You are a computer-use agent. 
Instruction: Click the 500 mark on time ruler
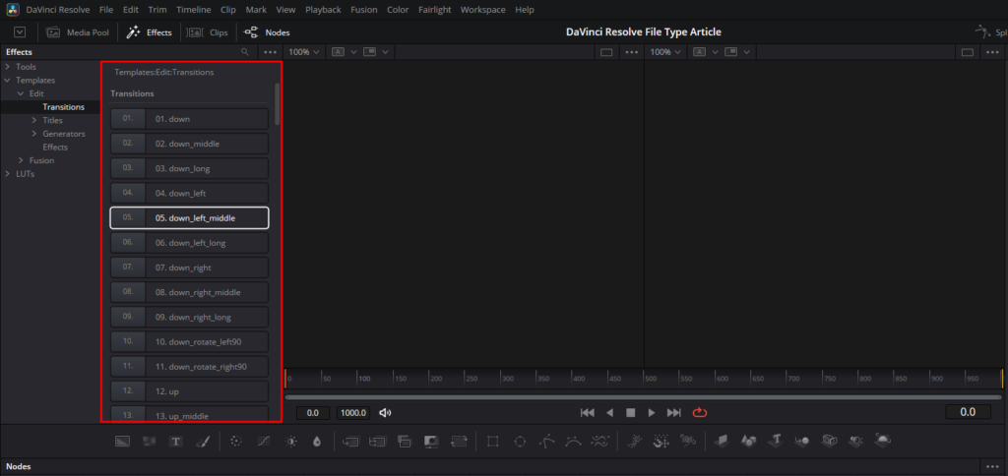tap(651, 379)
